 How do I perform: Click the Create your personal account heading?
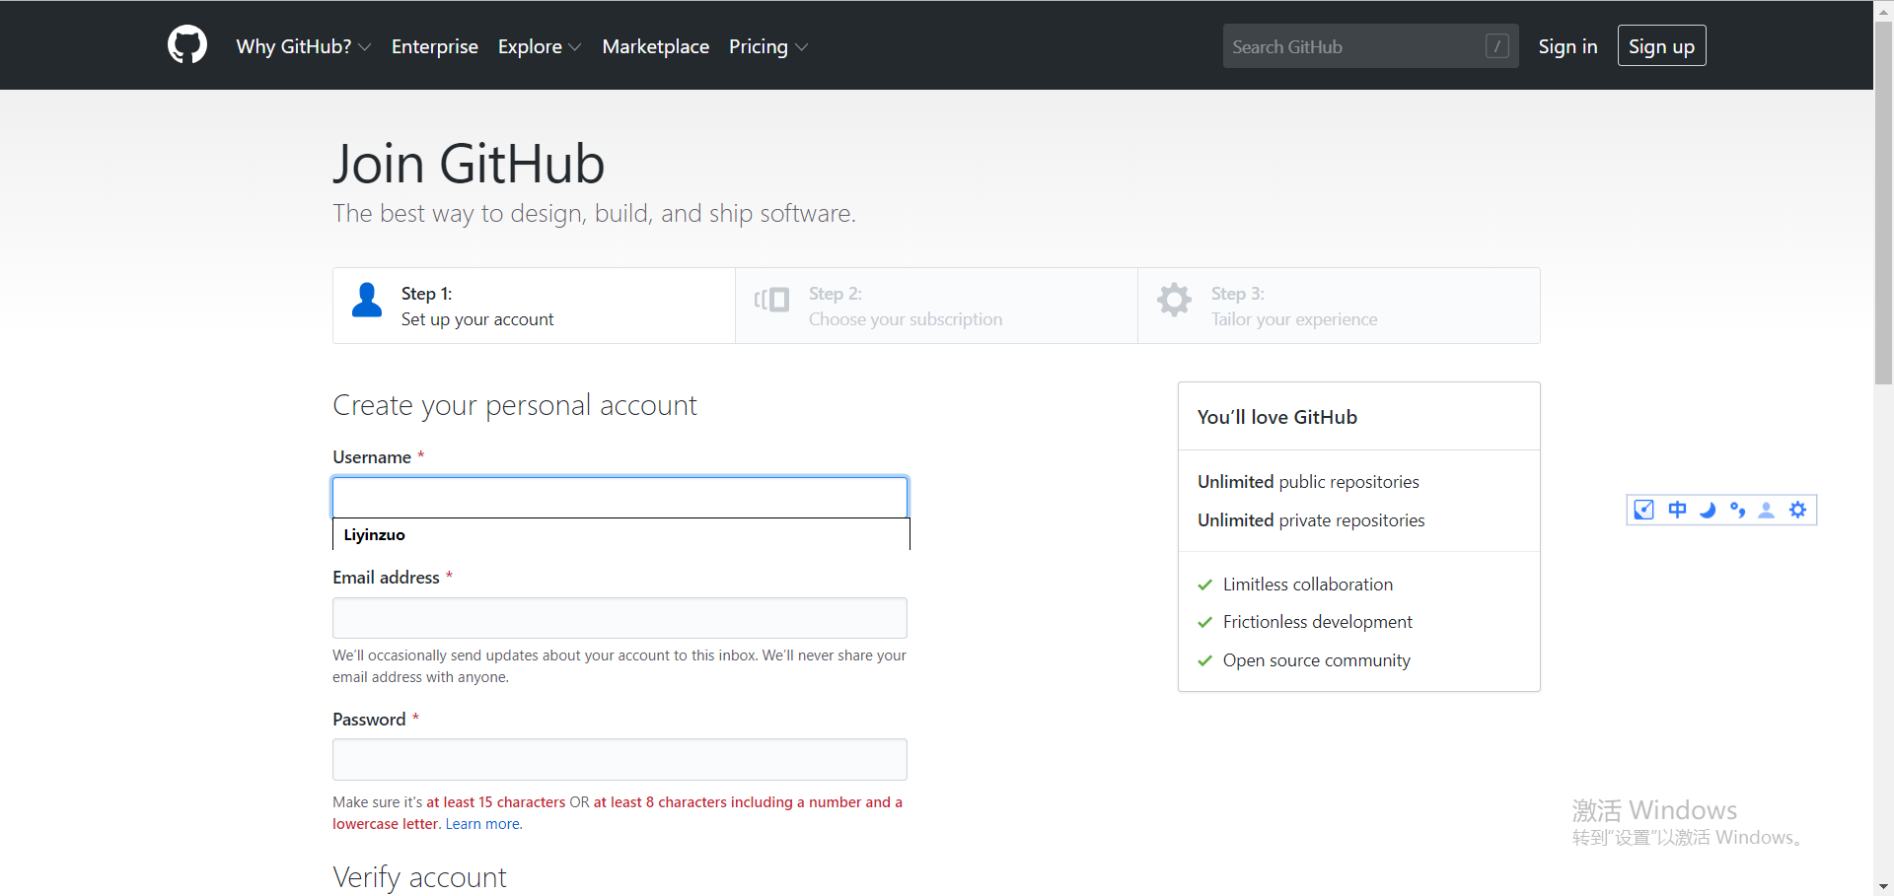(515, 405)
